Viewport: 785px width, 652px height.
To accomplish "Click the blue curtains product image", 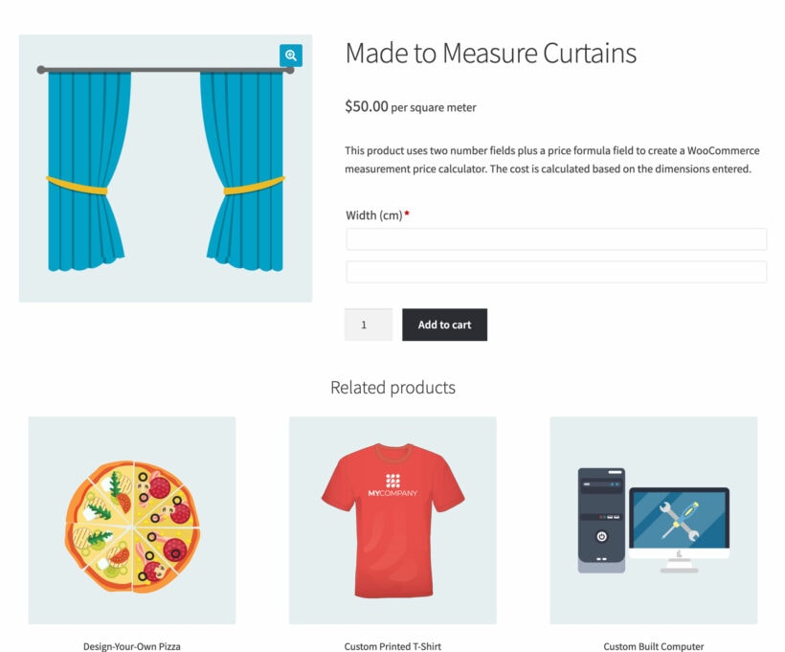I will 166,165.
